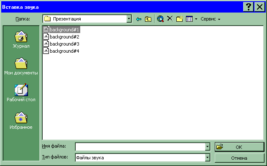267x166 pixels.
Task: Open the Избранное favorites folder
Action: (21, 120)
